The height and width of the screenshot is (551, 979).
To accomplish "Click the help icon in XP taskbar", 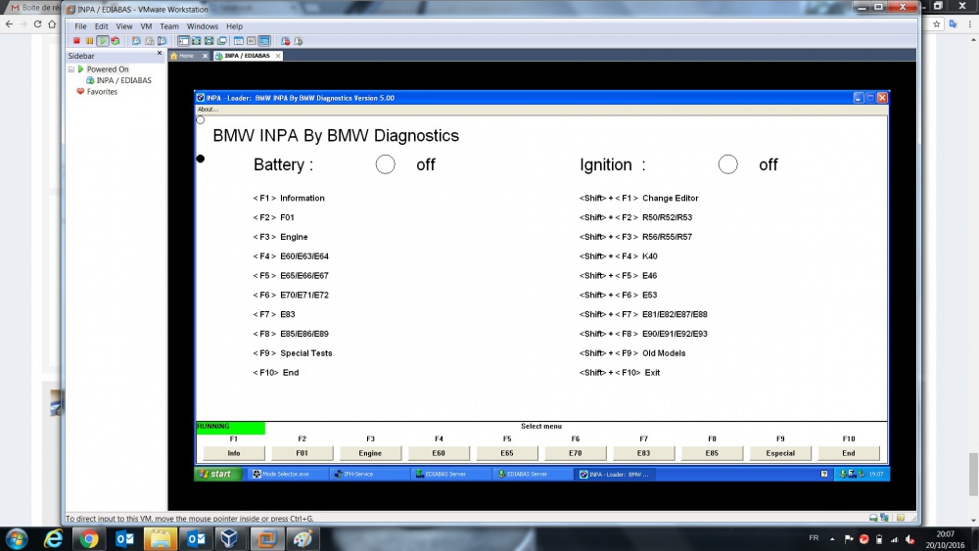I will [824, 475].
